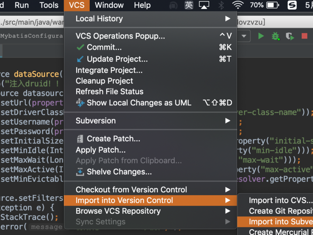Click the Show Local Changes UML icon
This screenshot has height=235, width=313.
(x=80, y=102)
